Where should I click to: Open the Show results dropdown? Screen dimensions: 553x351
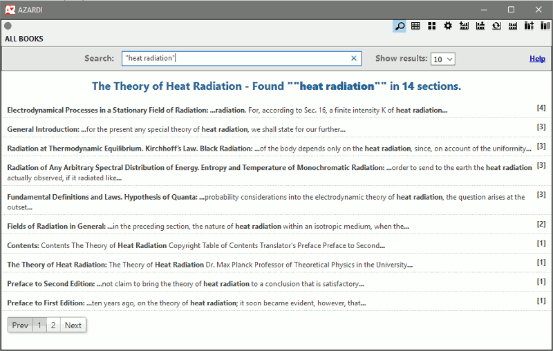pyautogui.click(x=443, y=59)
